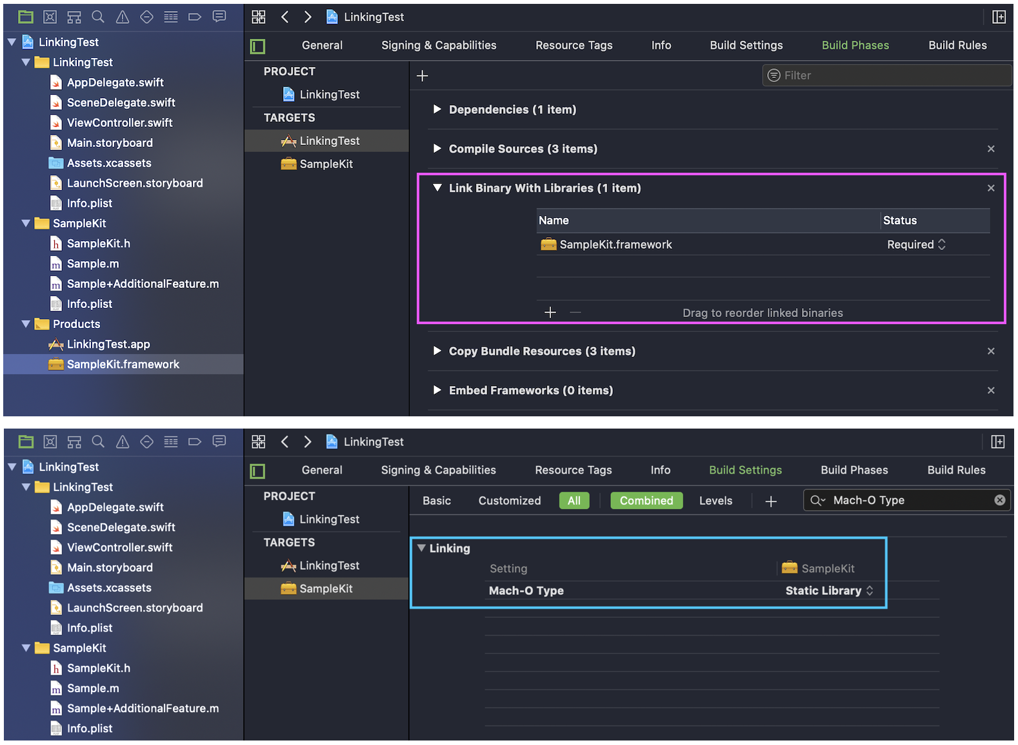Select All build settings filter
1018x745 pixels.
coord(574,501)
